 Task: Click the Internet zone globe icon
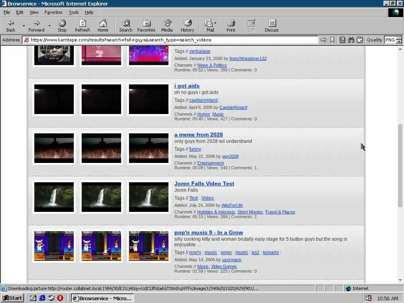click(x=348, y=288)
